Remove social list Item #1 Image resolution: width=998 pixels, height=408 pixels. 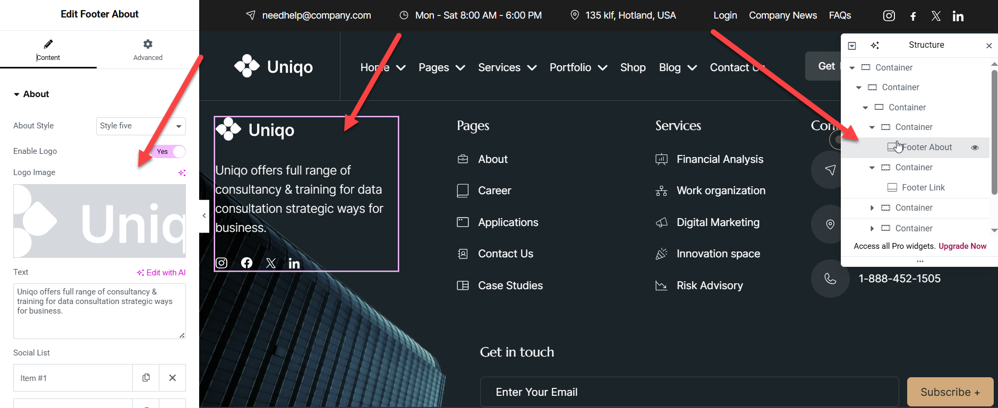coord(172,378)
